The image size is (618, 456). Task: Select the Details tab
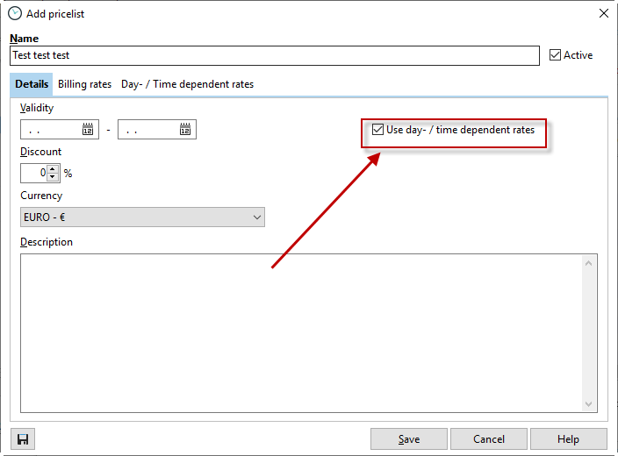point(32,84)
